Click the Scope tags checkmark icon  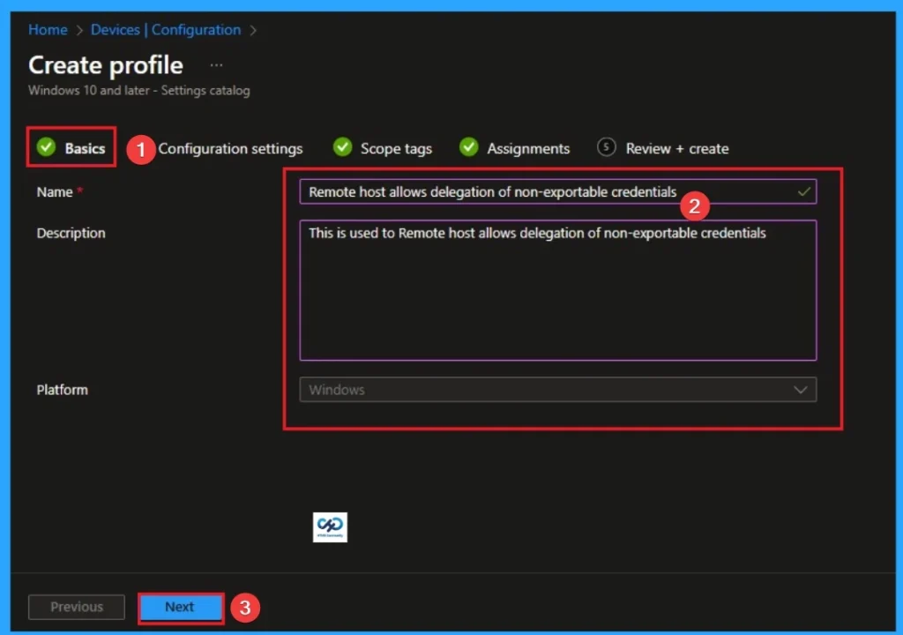[342, 148]
